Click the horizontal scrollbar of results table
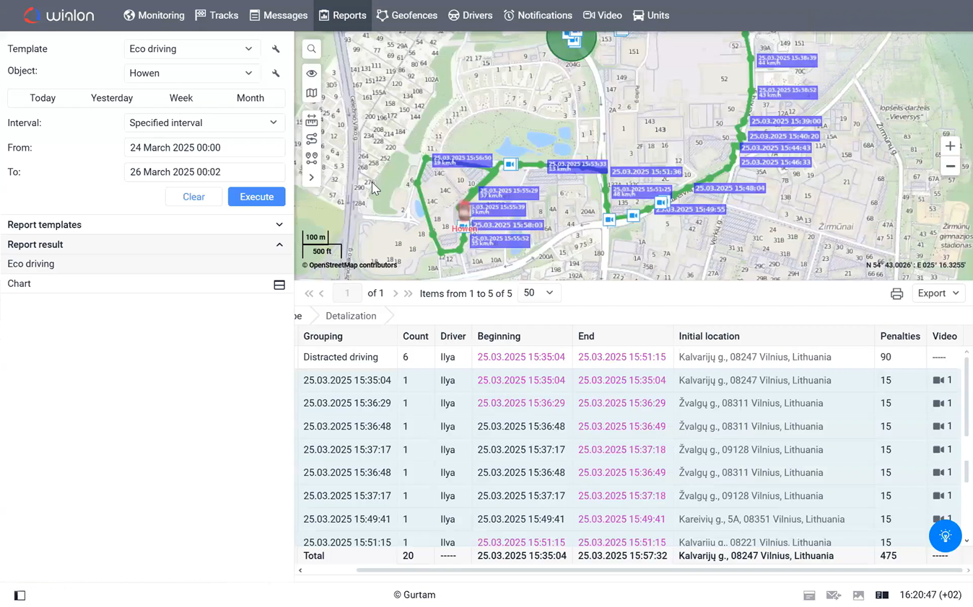The width and height of the screenshot is (973, 607). (x=659, y=570)
